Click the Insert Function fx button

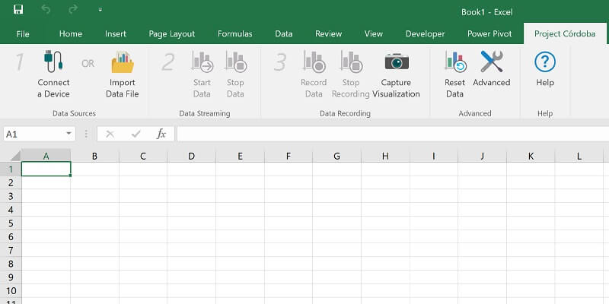(161, 135)
